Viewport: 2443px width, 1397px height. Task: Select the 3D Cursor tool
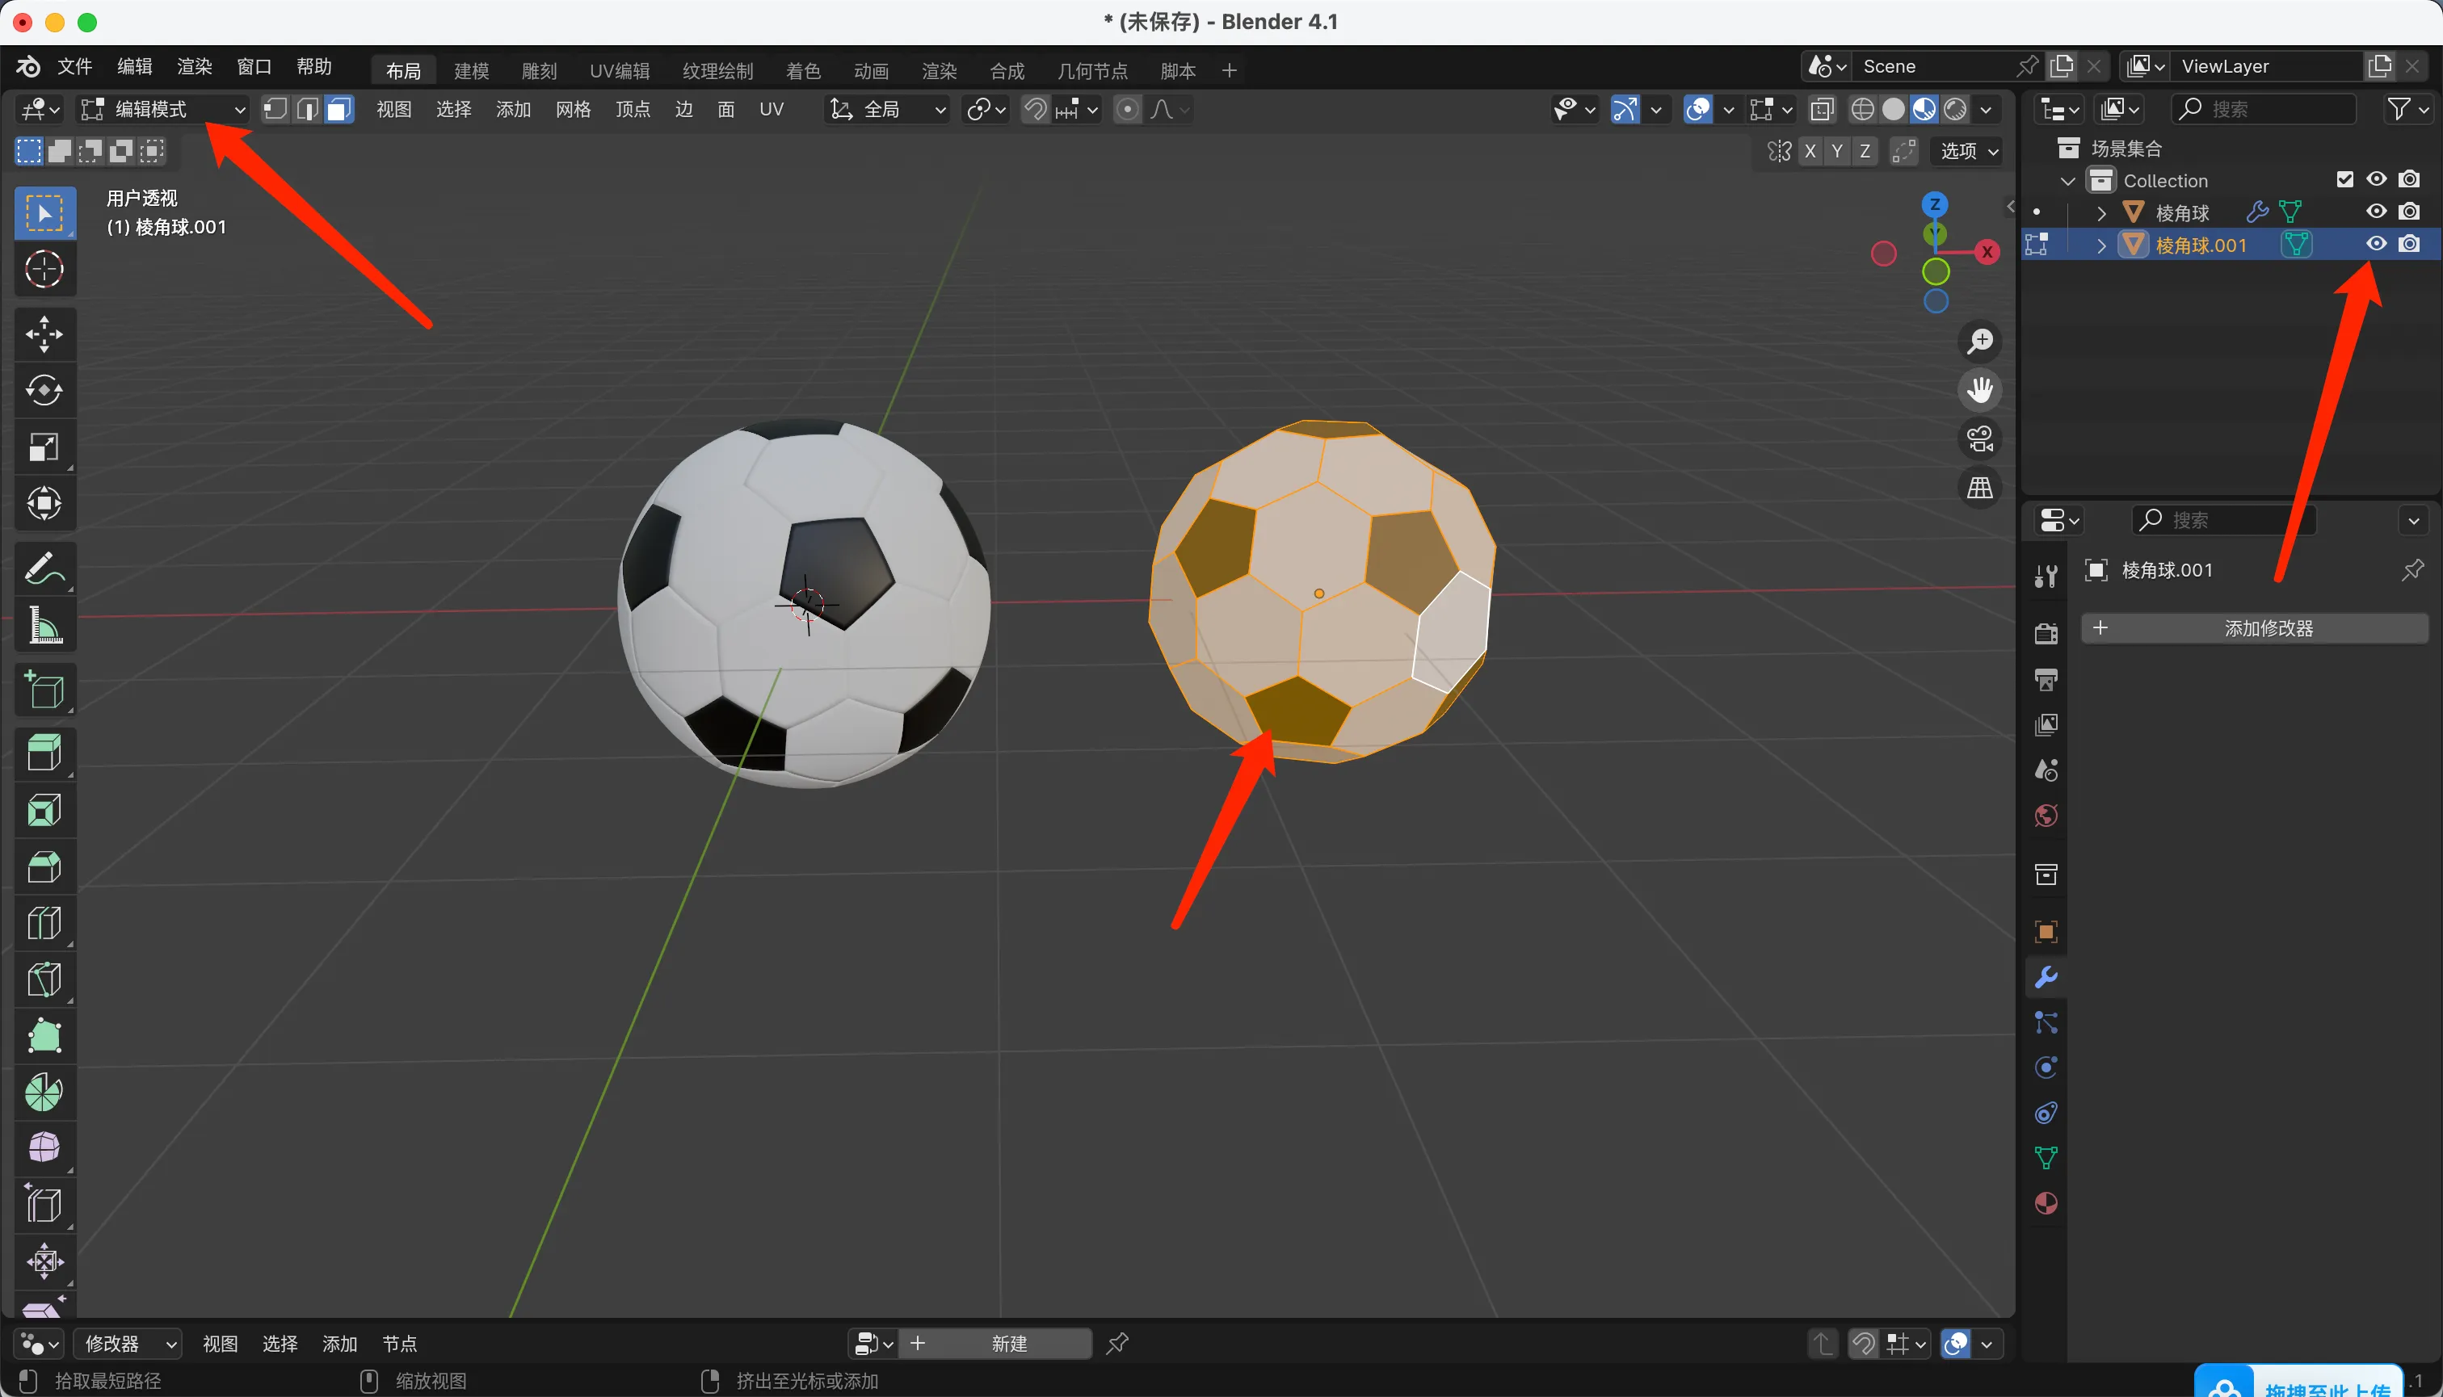pyautogui.click(x=44, y=270)
